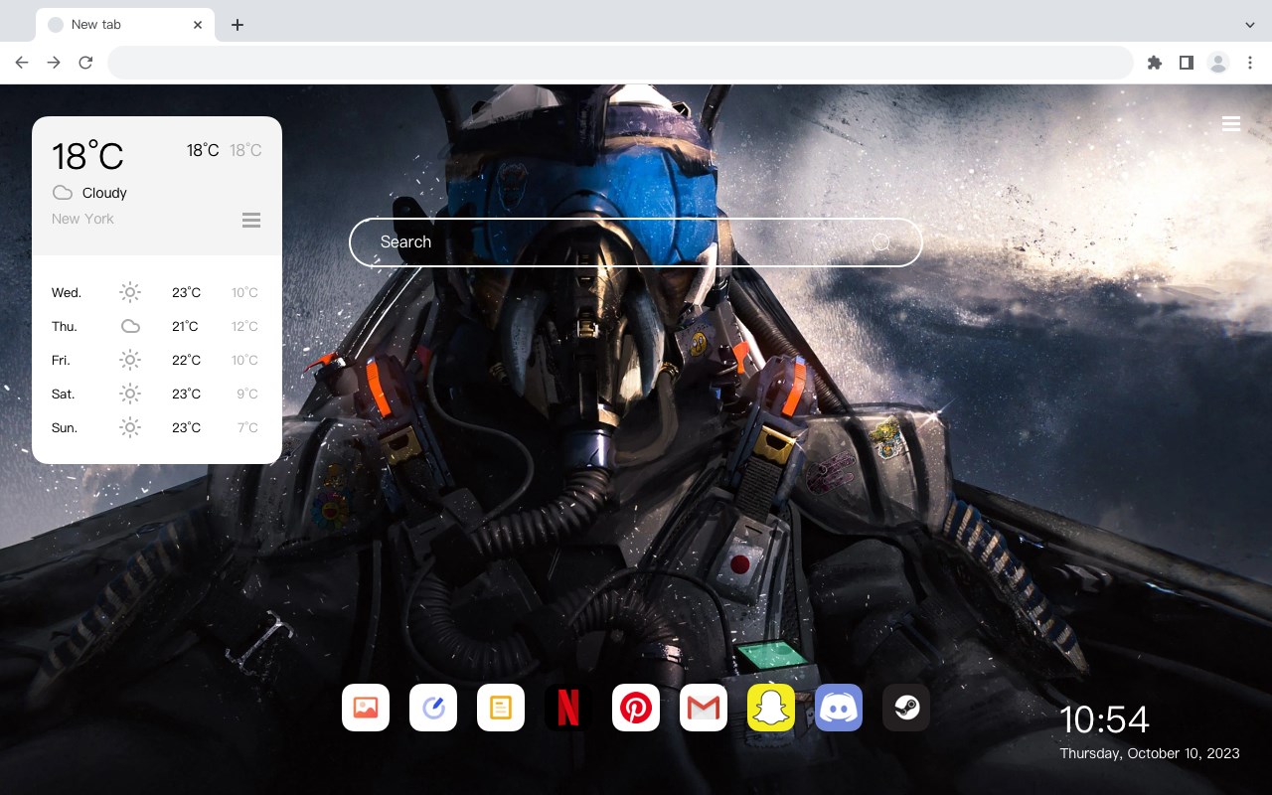Expand the tab search chevron

pyautogui.click(x=1250, y=25)
